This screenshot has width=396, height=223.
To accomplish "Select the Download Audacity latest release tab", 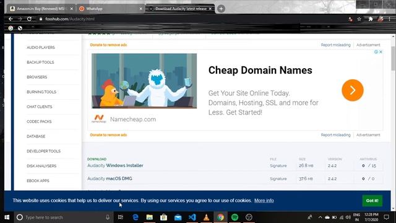I will pos(180,9).
